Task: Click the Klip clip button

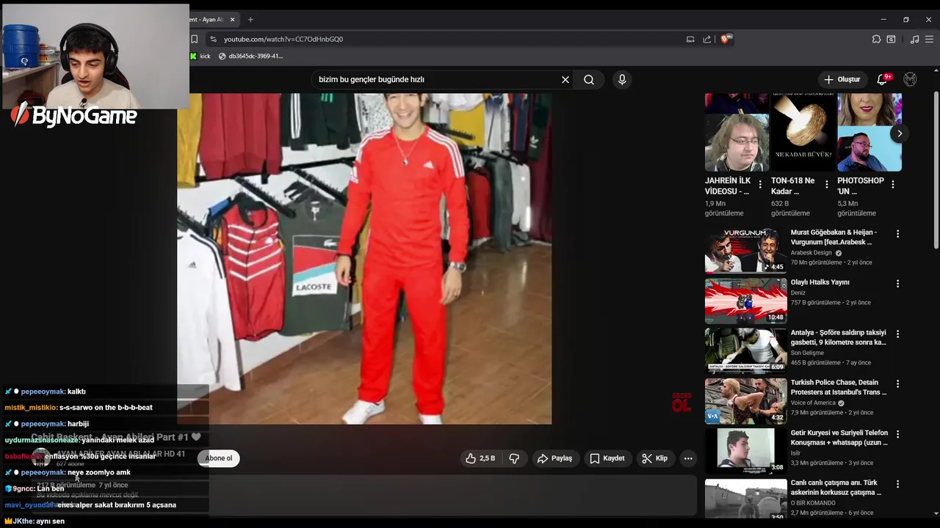Action: (x=654, y=458)
